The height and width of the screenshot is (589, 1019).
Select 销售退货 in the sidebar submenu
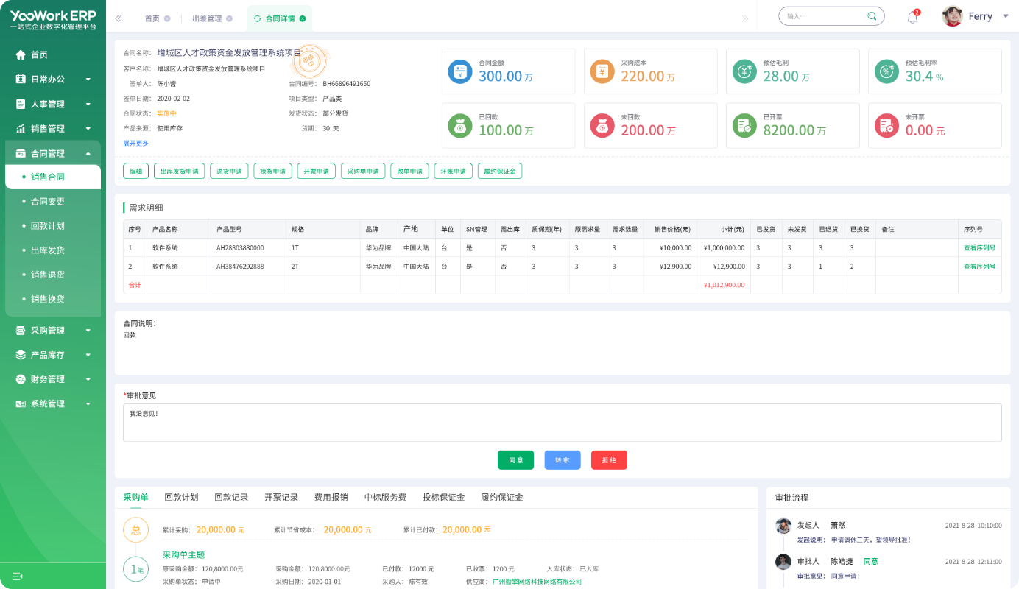point(48,275)
